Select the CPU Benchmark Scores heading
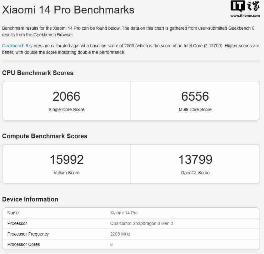This screenshot has width=264, height=254. (x=37, y=73)
